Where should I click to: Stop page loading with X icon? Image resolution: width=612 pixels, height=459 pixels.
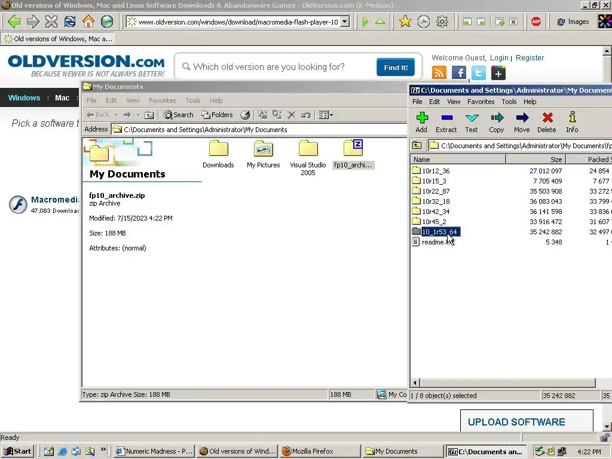pos(51,22)
